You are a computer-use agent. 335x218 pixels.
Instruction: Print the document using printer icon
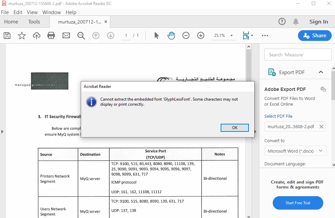coord(51,35)
